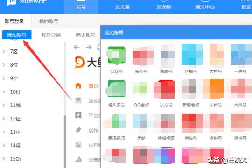
Task: Click the bookmark star icon in 大鱼 sidebar
Action: coord(78,115)
